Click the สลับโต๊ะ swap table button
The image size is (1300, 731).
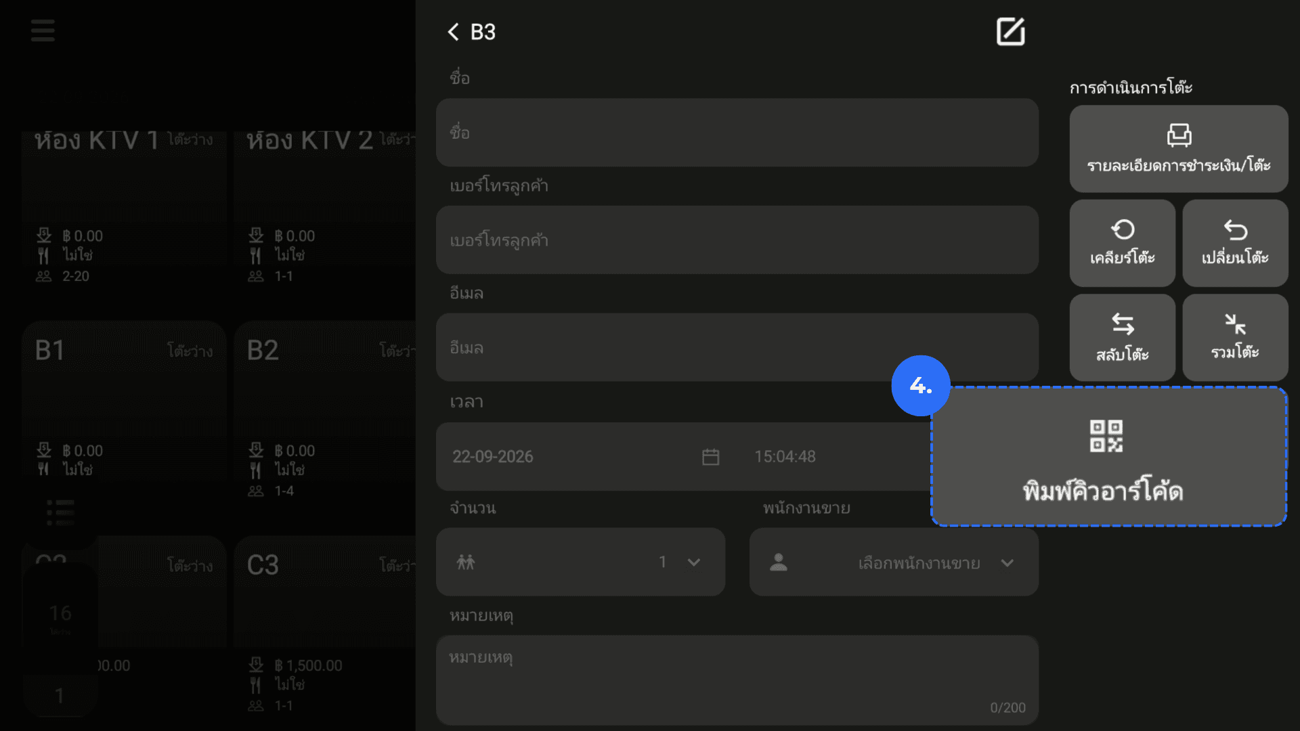point(1122,337)
